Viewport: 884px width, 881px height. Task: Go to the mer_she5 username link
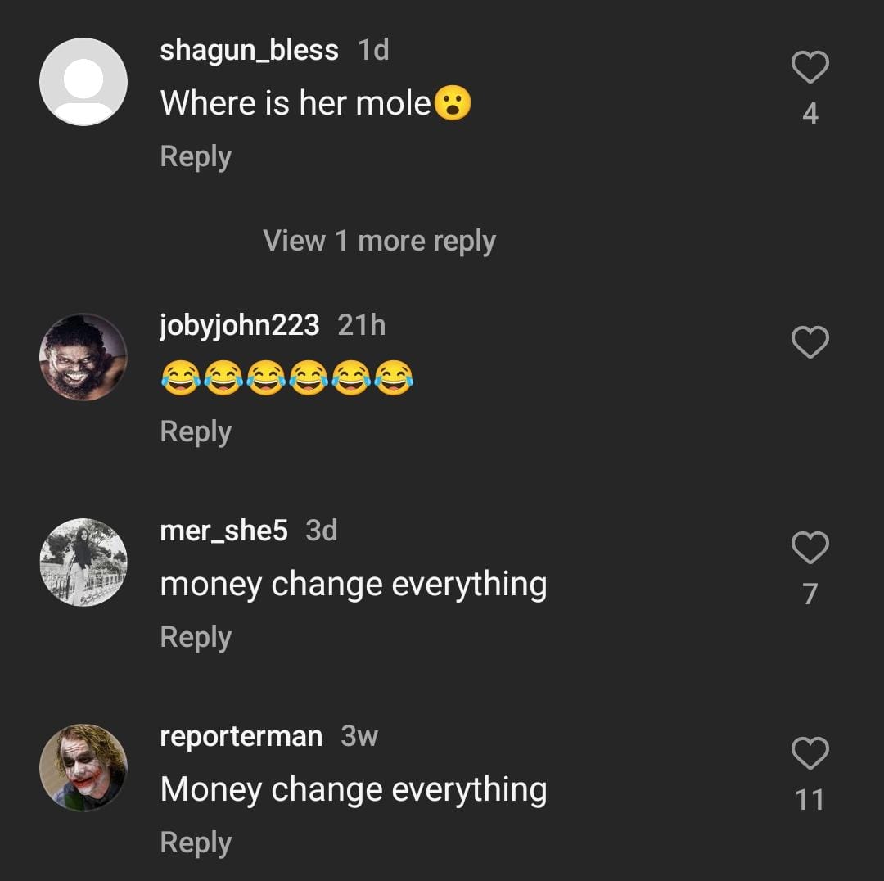223,531
